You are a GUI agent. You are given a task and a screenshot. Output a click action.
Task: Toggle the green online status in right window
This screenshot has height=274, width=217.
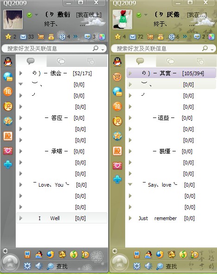tap(139, 15)
